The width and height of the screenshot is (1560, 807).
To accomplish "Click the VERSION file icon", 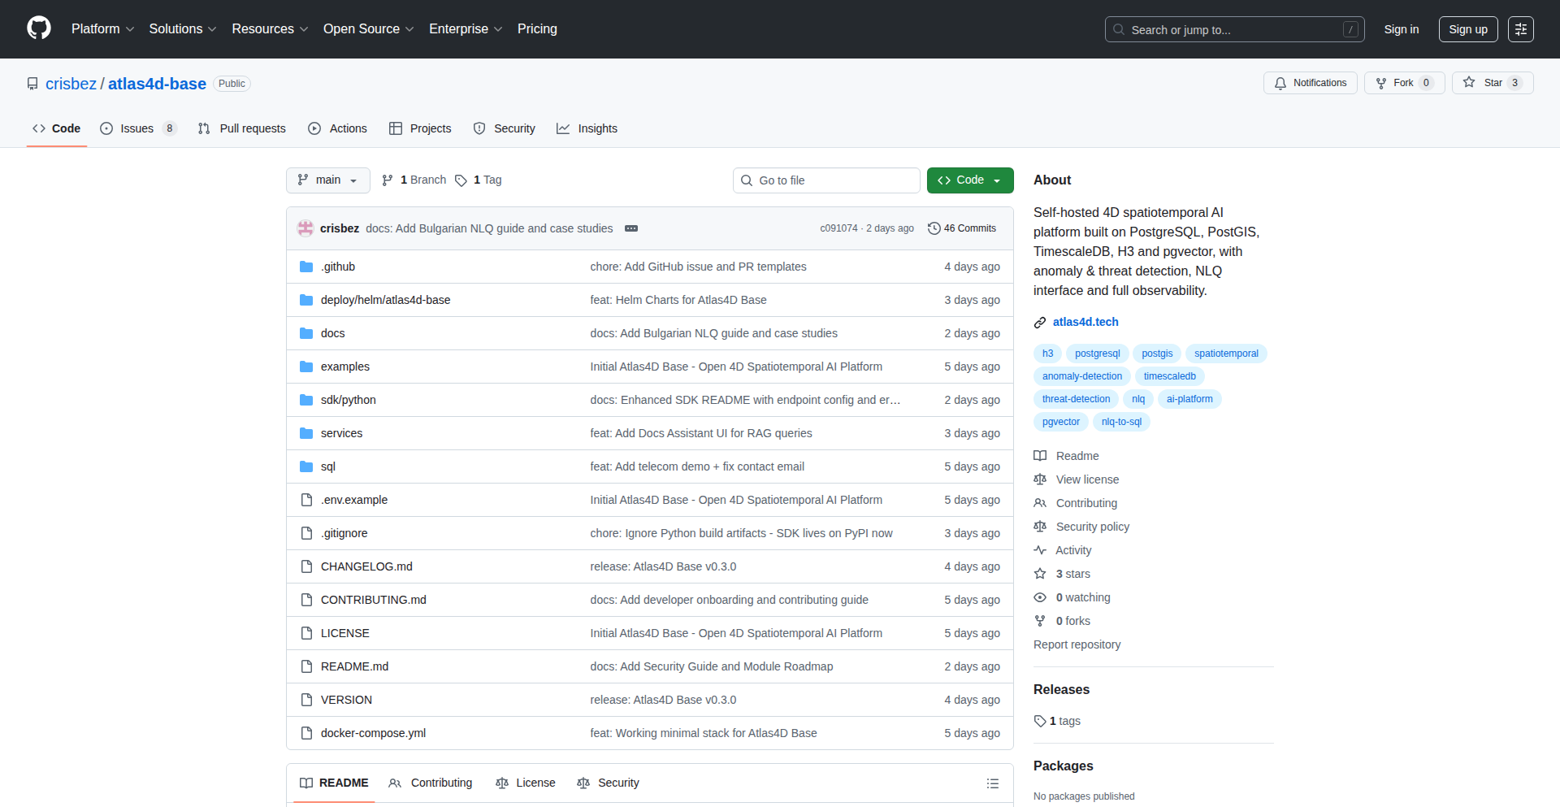I will [306, 700].
